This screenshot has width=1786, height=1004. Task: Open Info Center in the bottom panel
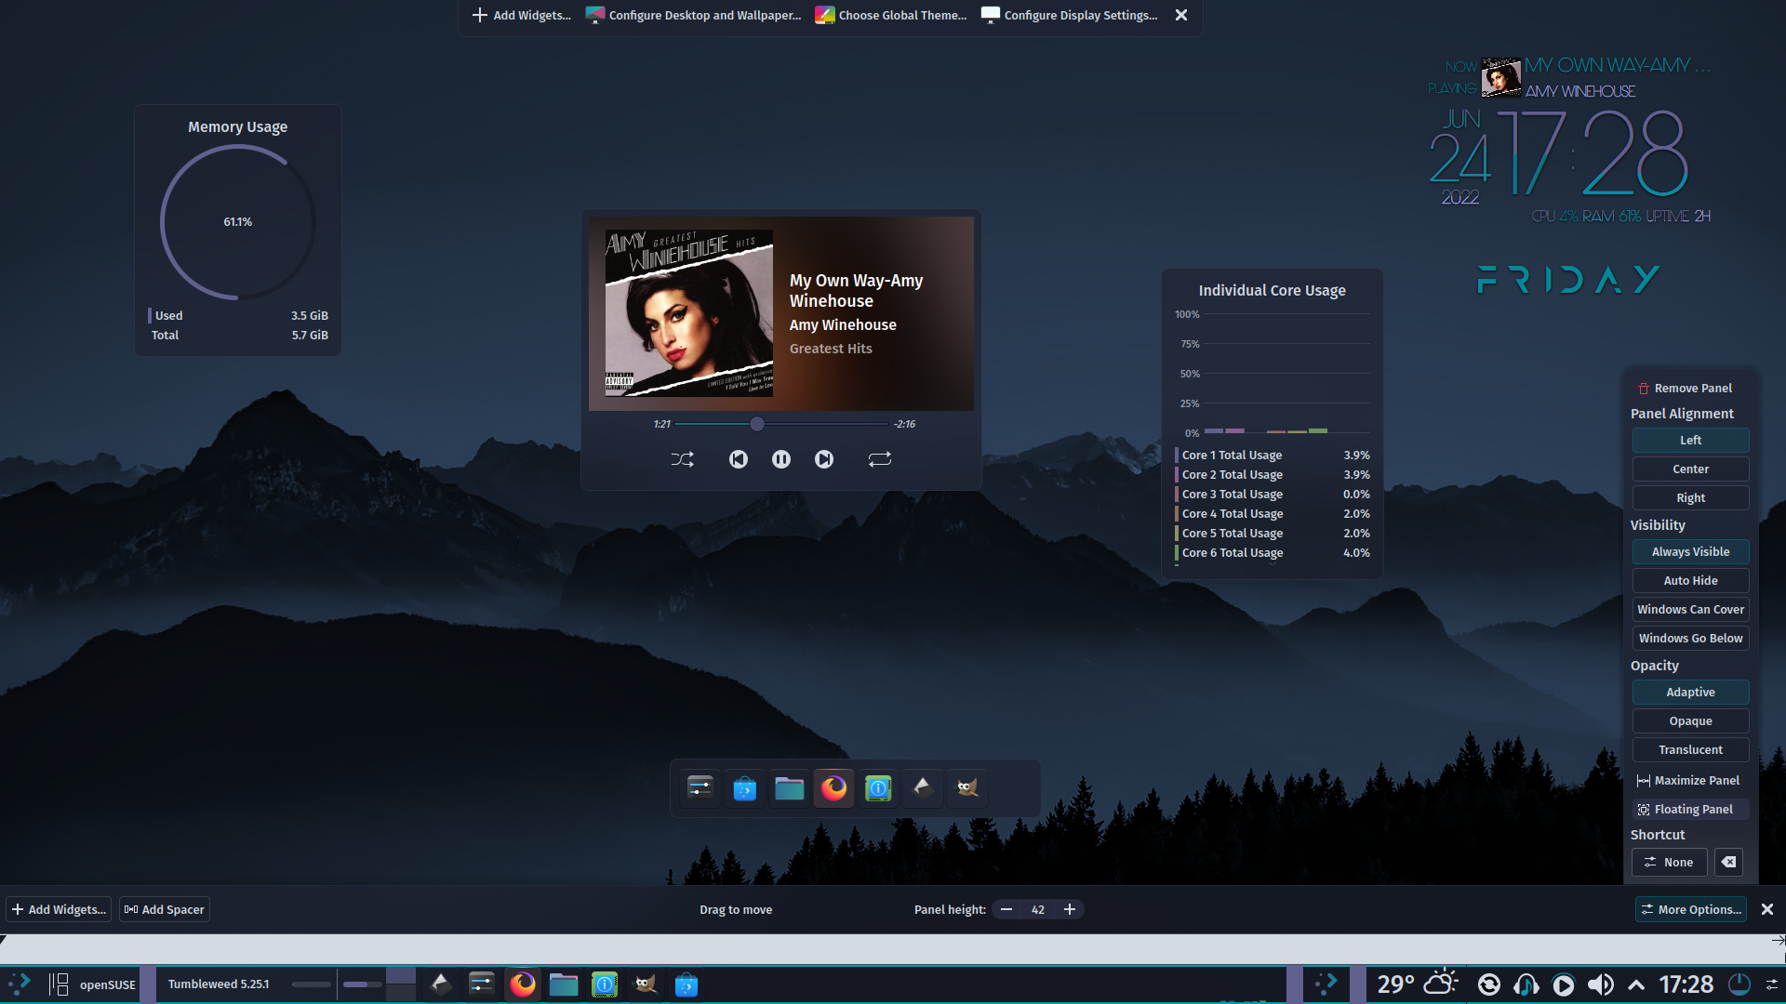(x=605, y=984)
